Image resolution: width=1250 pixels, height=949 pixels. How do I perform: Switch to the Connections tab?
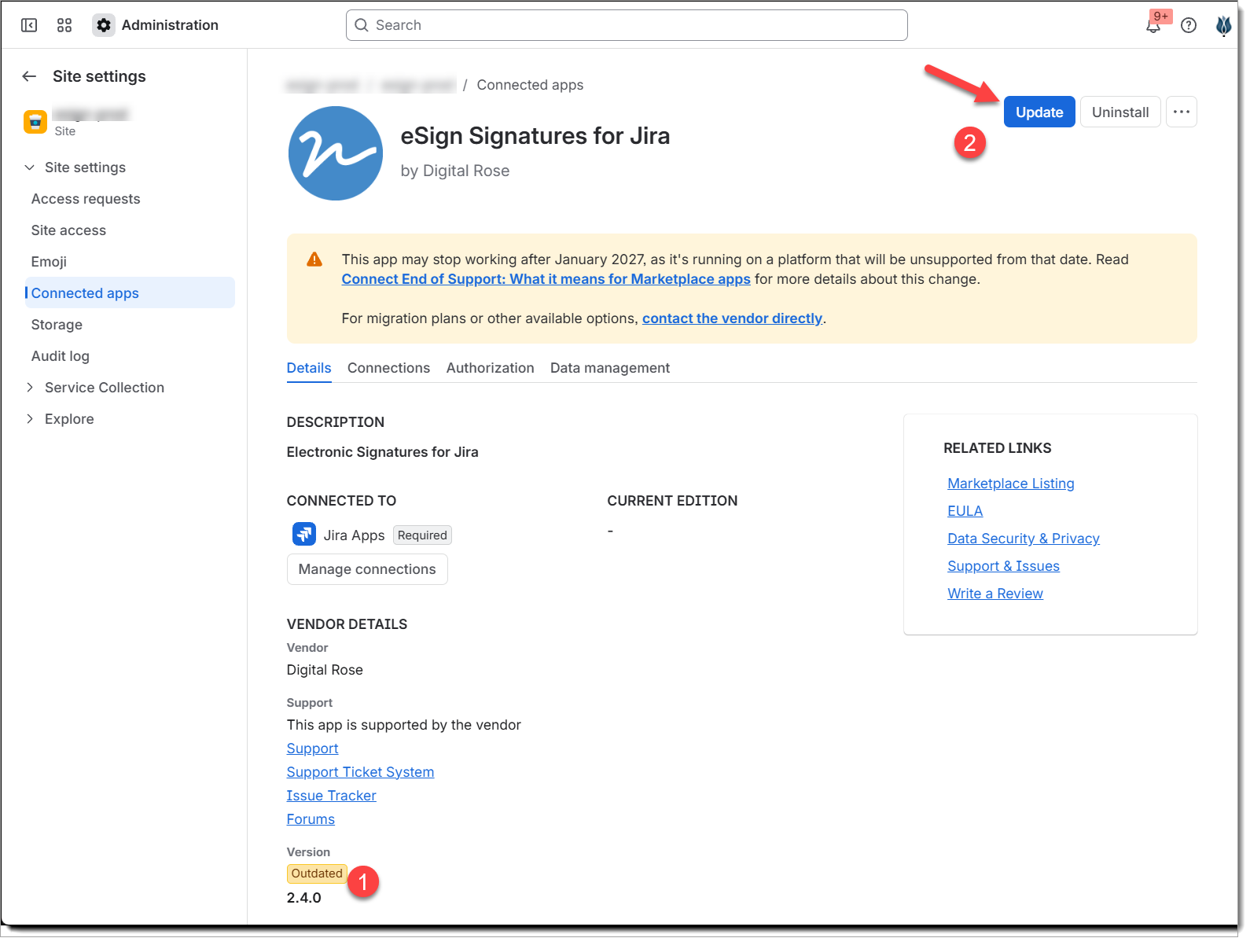(x=388, y=368)
